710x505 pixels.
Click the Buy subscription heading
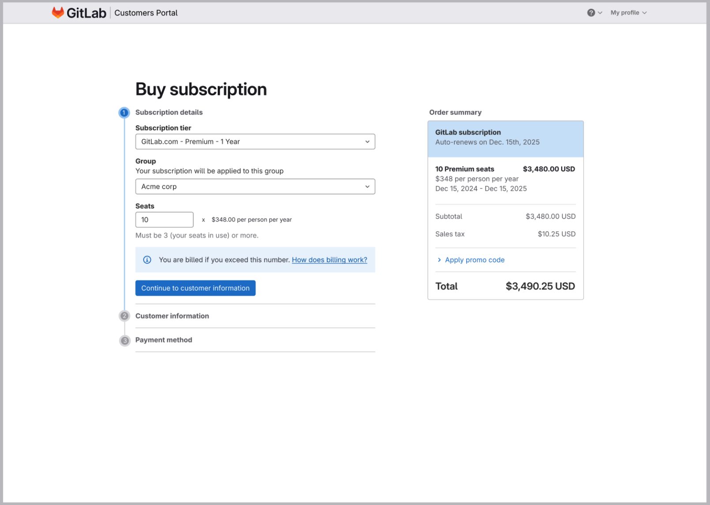point(201,89)
